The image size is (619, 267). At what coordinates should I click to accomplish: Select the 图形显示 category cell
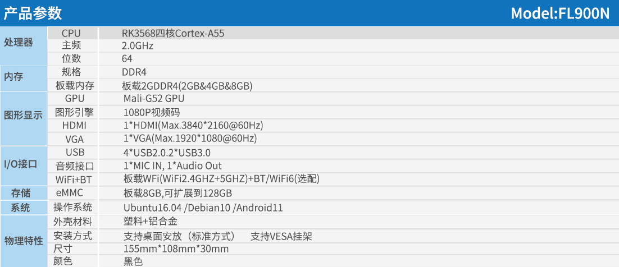click(23, 116)
